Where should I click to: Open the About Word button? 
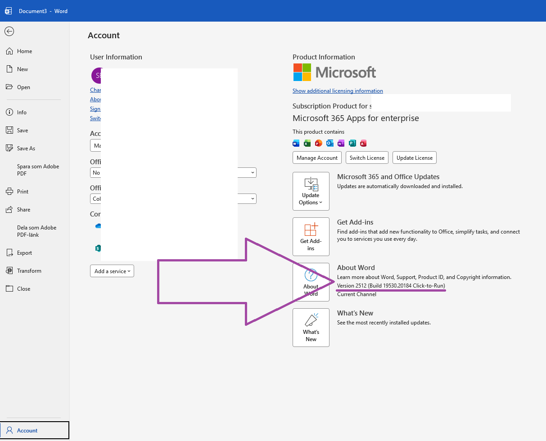tap(311, 282)
